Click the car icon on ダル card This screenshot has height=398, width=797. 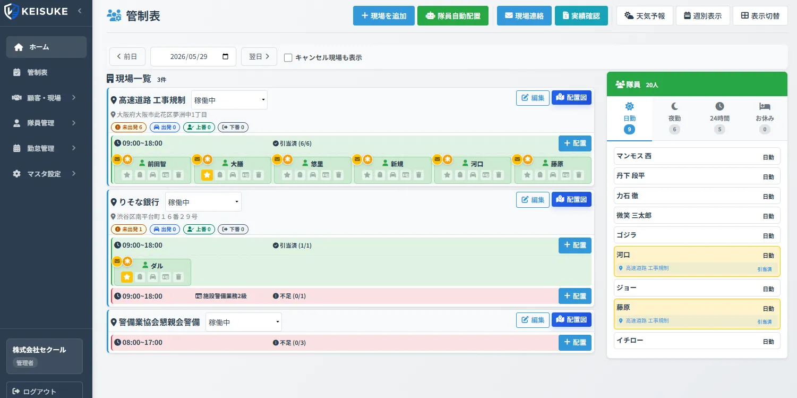(x=153, y=277)
